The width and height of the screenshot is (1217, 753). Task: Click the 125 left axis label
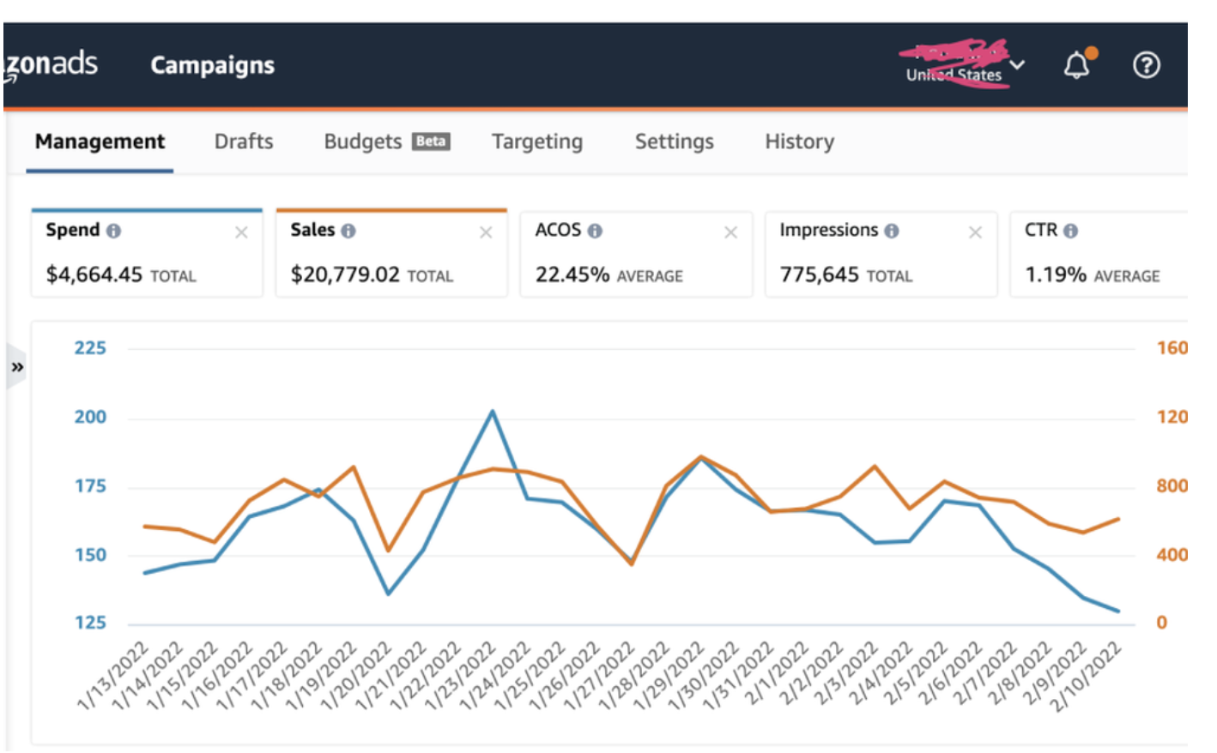coord(90,623)
